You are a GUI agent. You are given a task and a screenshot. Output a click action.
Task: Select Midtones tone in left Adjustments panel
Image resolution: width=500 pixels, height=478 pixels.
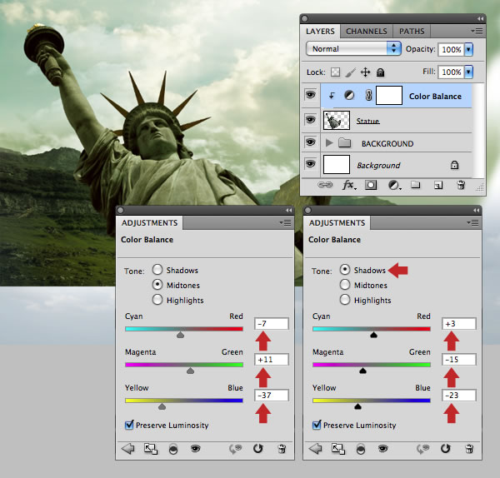[157, 285]
